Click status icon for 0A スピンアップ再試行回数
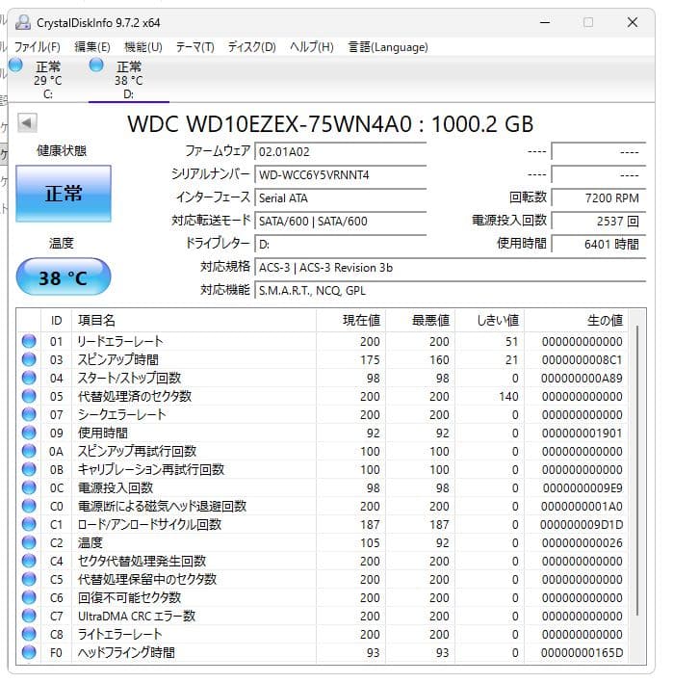 click(x=29, y=451)
